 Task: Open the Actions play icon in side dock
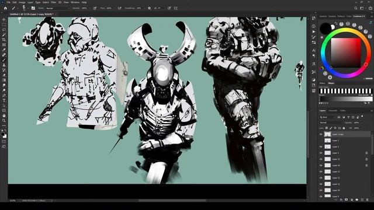click(x=314, y=32)
